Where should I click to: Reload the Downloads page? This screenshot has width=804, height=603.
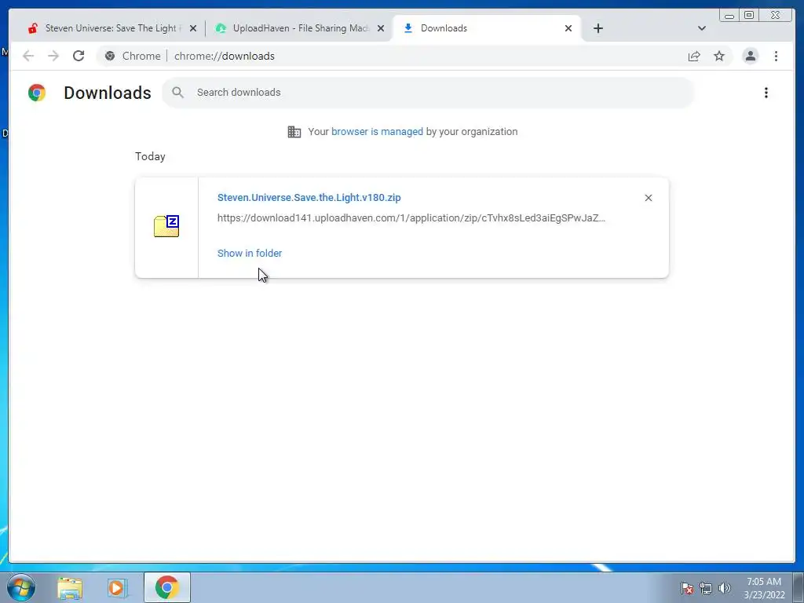point(79,56)
